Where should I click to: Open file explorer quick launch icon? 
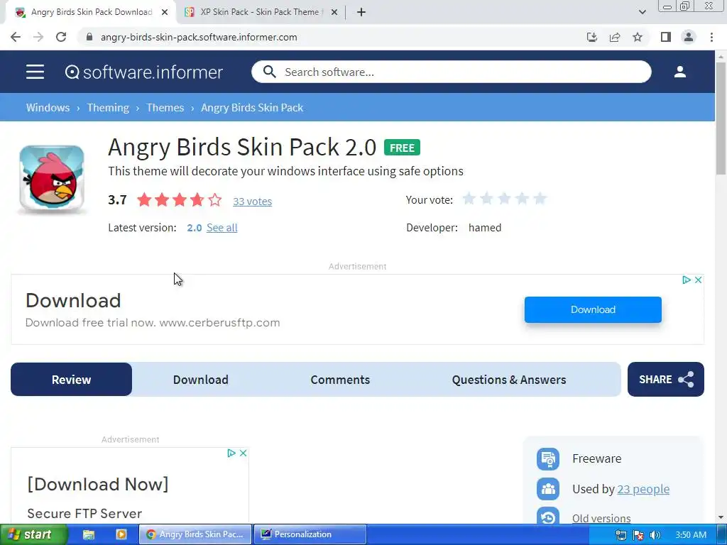click(x=89, y=534)
